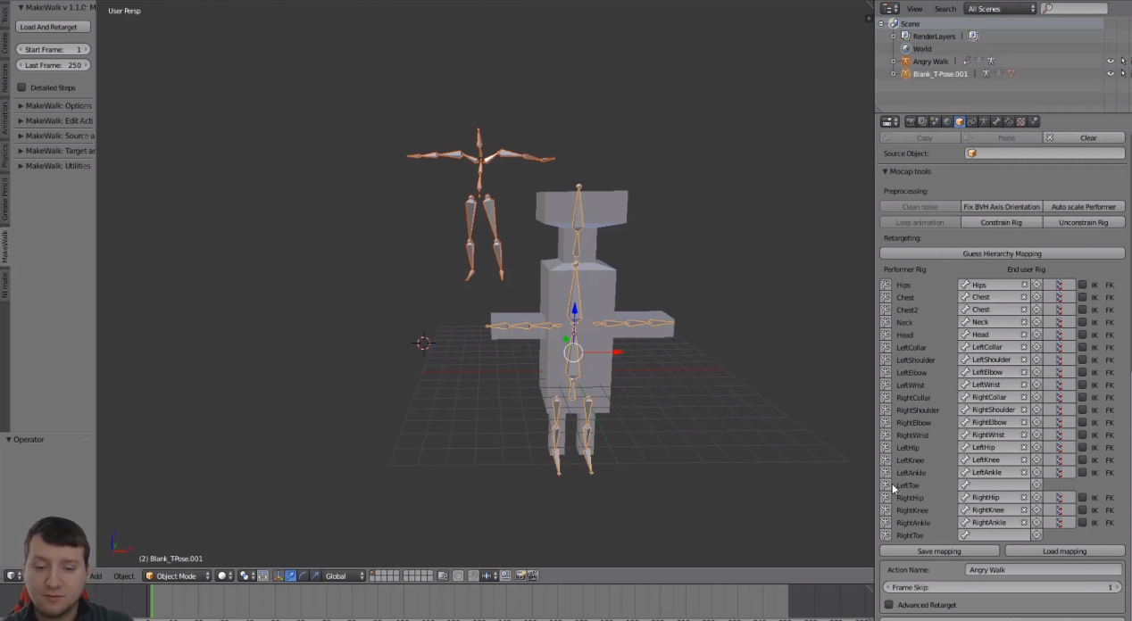
Task: Select the Object properties cube tab
Action: (x=960, y=121)
